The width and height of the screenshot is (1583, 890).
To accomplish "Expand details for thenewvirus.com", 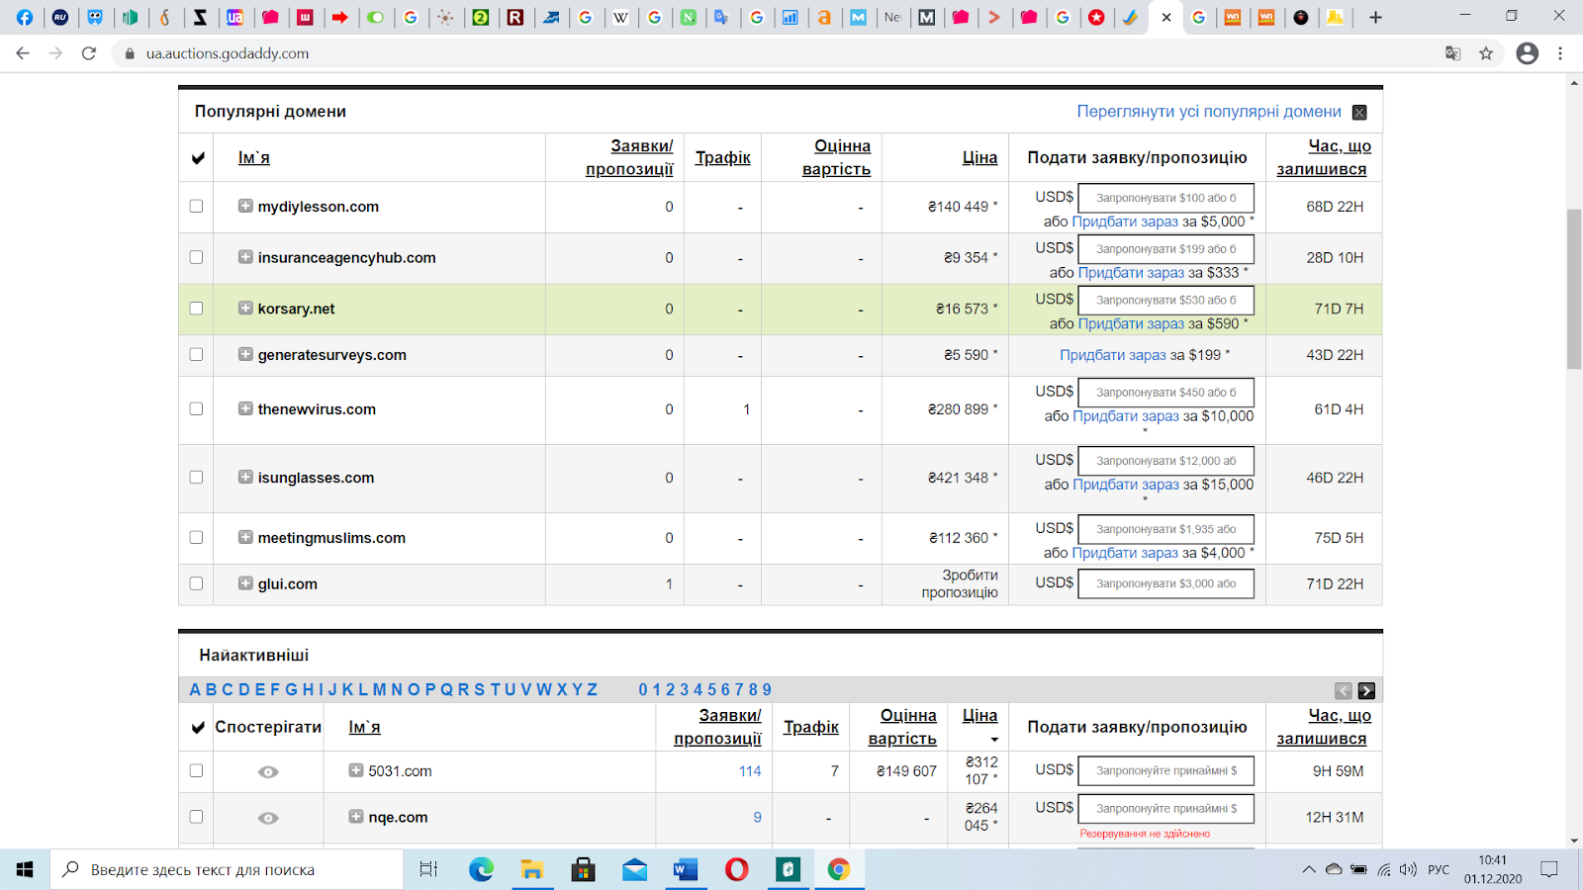I will pyautogui.click(x=245, y=408).
